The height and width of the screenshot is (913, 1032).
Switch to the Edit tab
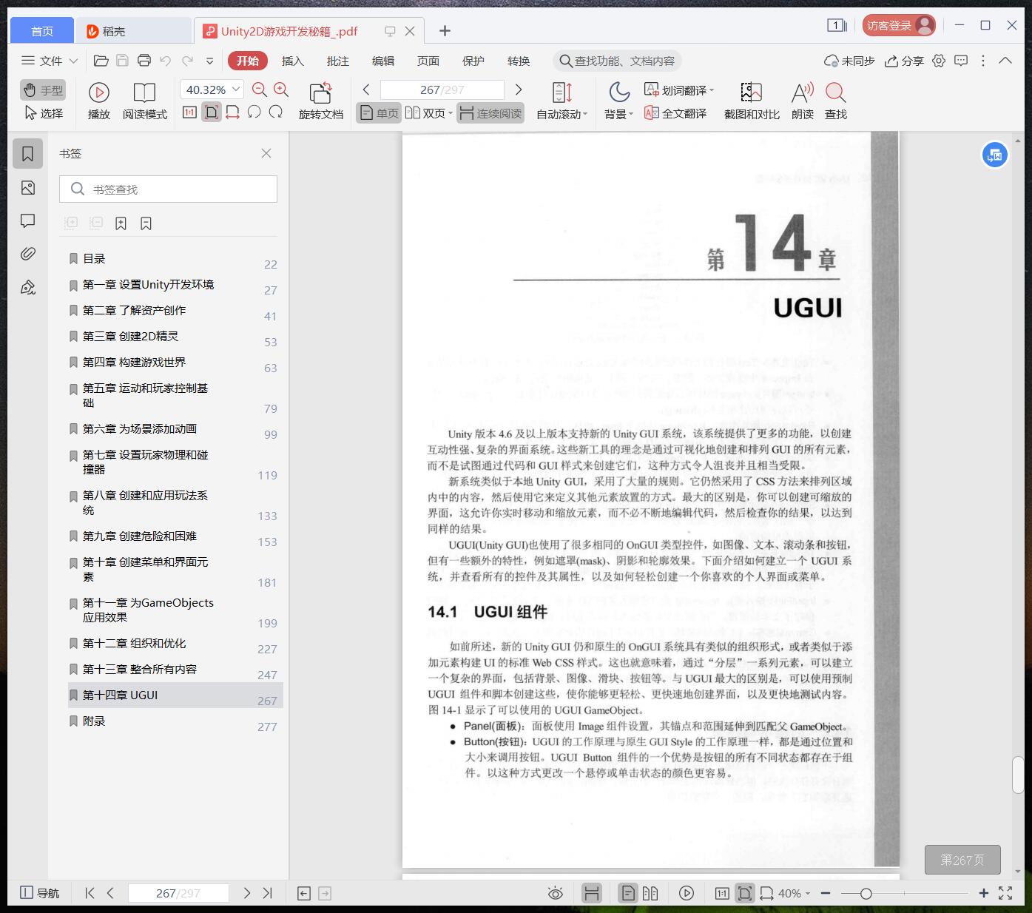pos(383,61)
